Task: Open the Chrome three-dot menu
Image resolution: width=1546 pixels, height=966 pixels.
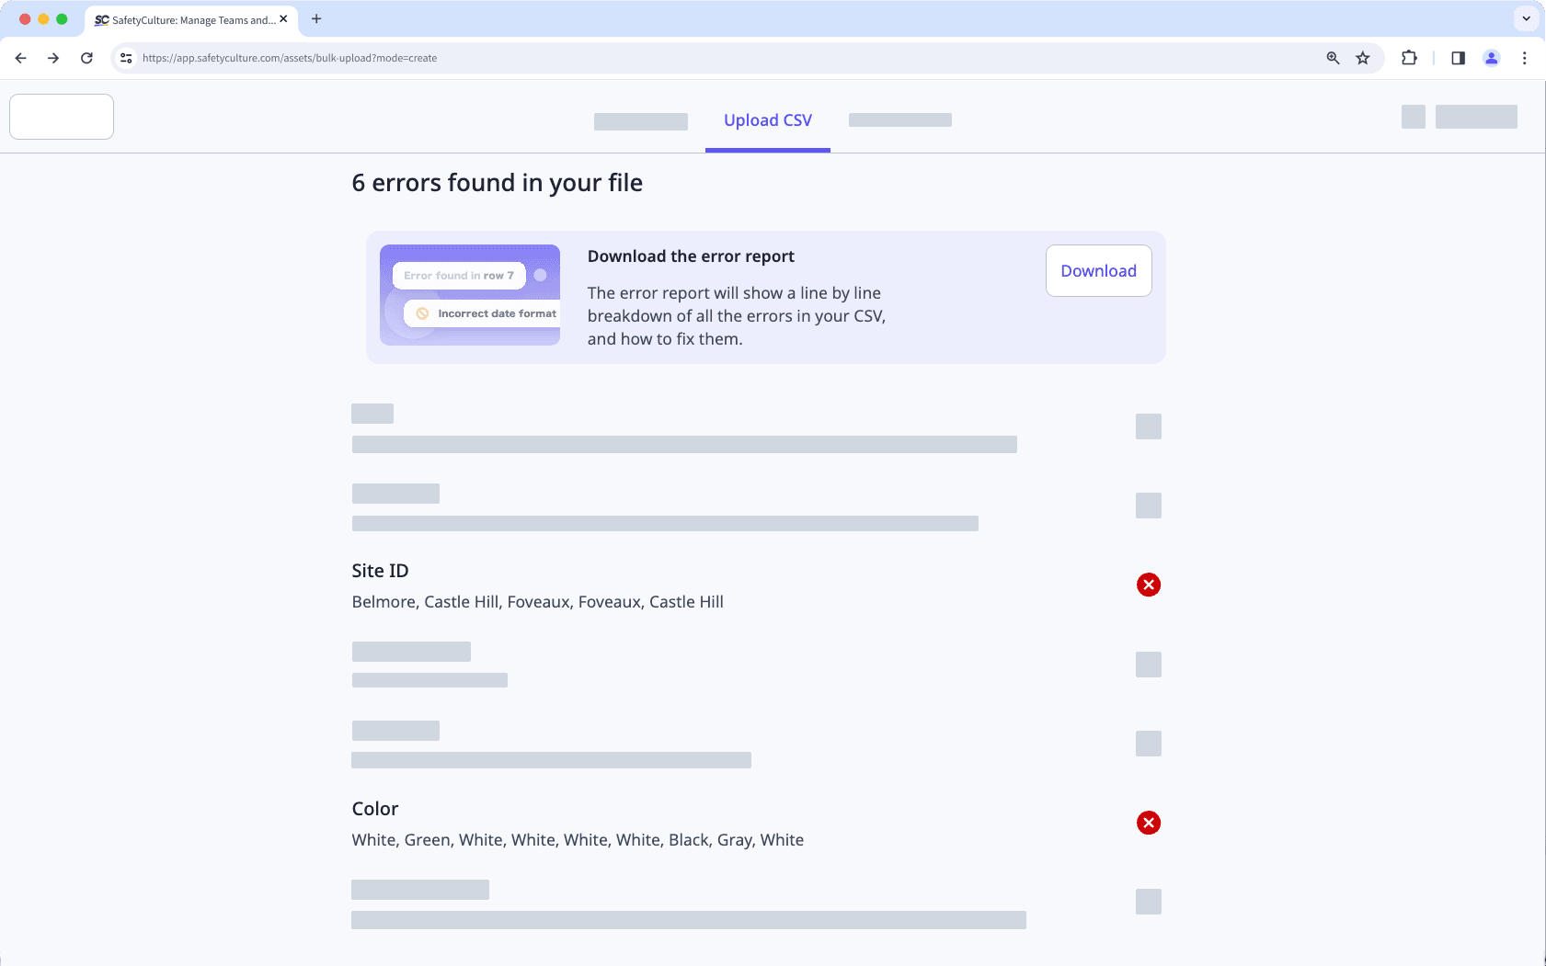Action: tap(1524, 58)
